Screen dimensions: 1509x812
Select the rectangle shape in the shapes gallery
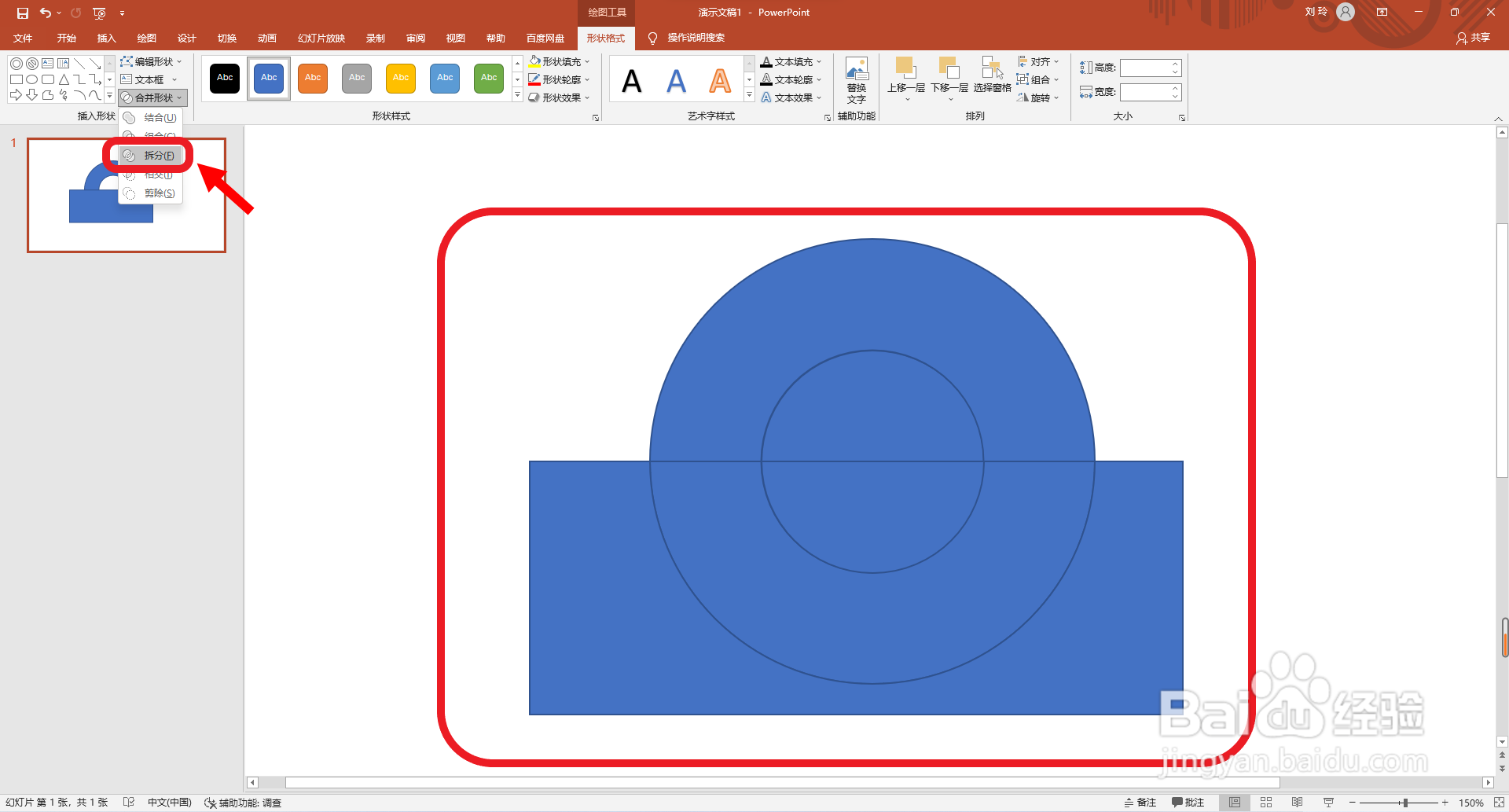tap(16, 79)
